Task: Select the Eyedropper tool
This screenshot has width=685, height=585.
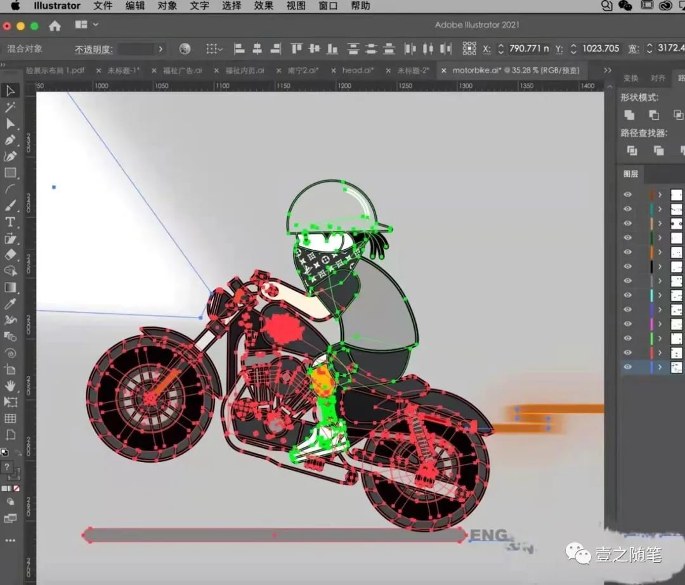Action: click(x=10, y=304)
